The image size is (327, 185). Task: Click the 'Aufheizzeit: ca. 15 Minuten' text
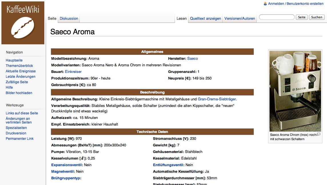[74, 118]
